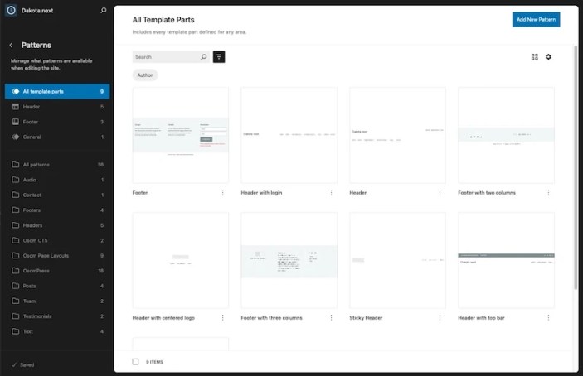Open the options menu for Header with login

(x=331, y=193)
